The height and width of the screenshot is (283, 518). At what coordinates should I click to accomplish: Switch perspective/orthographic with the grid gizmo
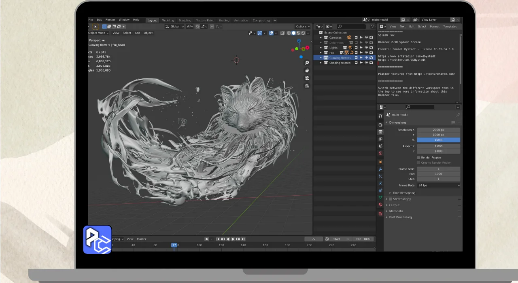(307, 86)
